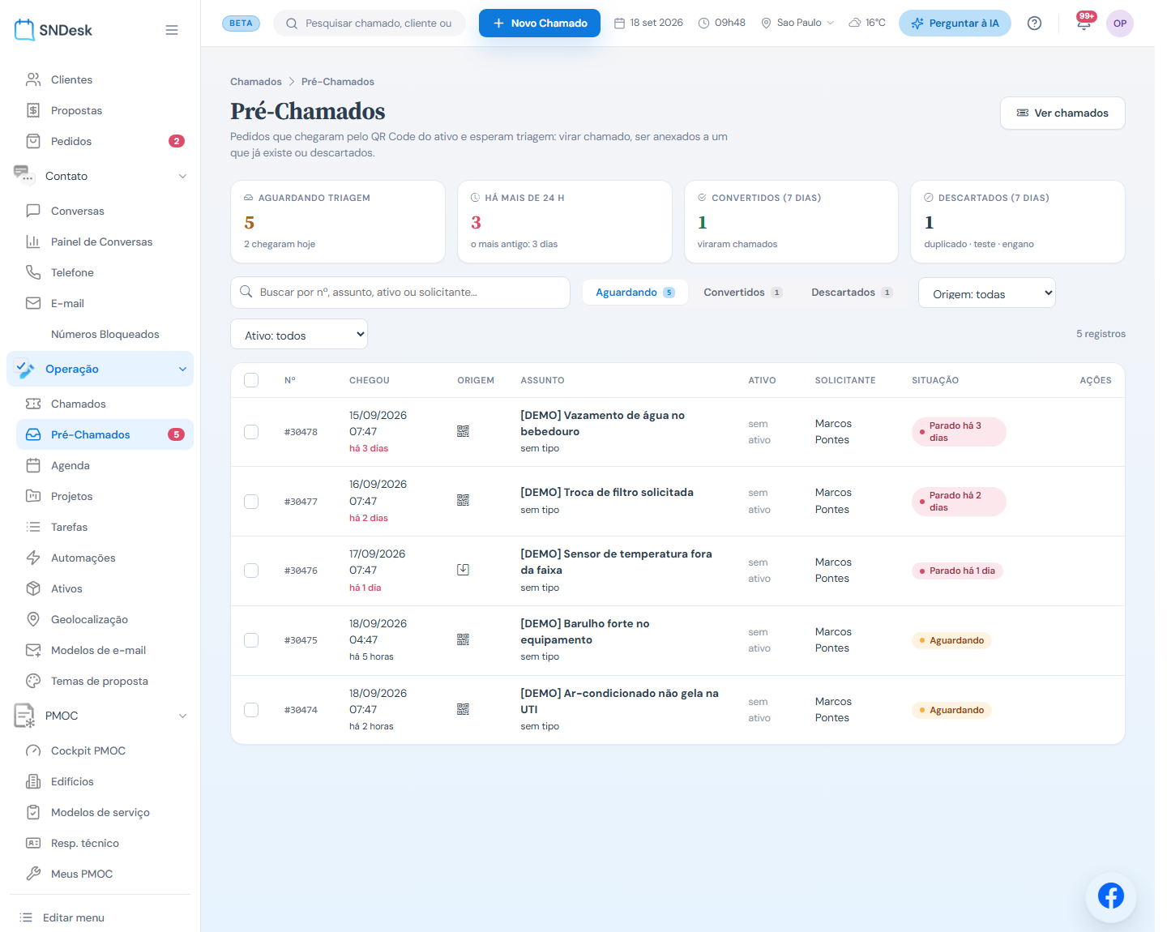Image resolution: width=1167 pixels, height=932 pixels.
Task: Collapse sidebar with the hamburger menu icon
Action: click(x=172, y=30)
